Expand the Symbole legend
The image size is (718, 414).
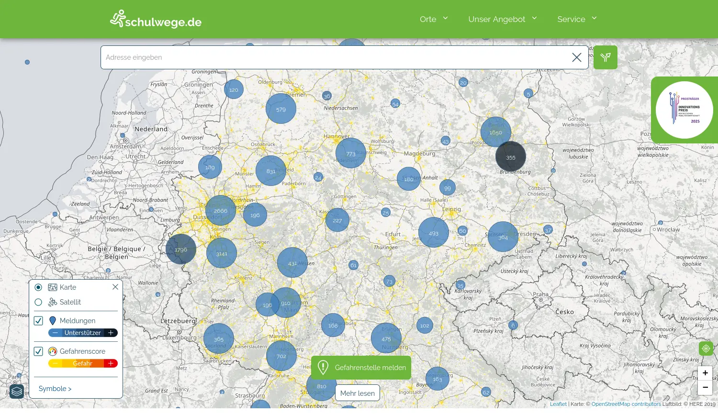point(55,389)
